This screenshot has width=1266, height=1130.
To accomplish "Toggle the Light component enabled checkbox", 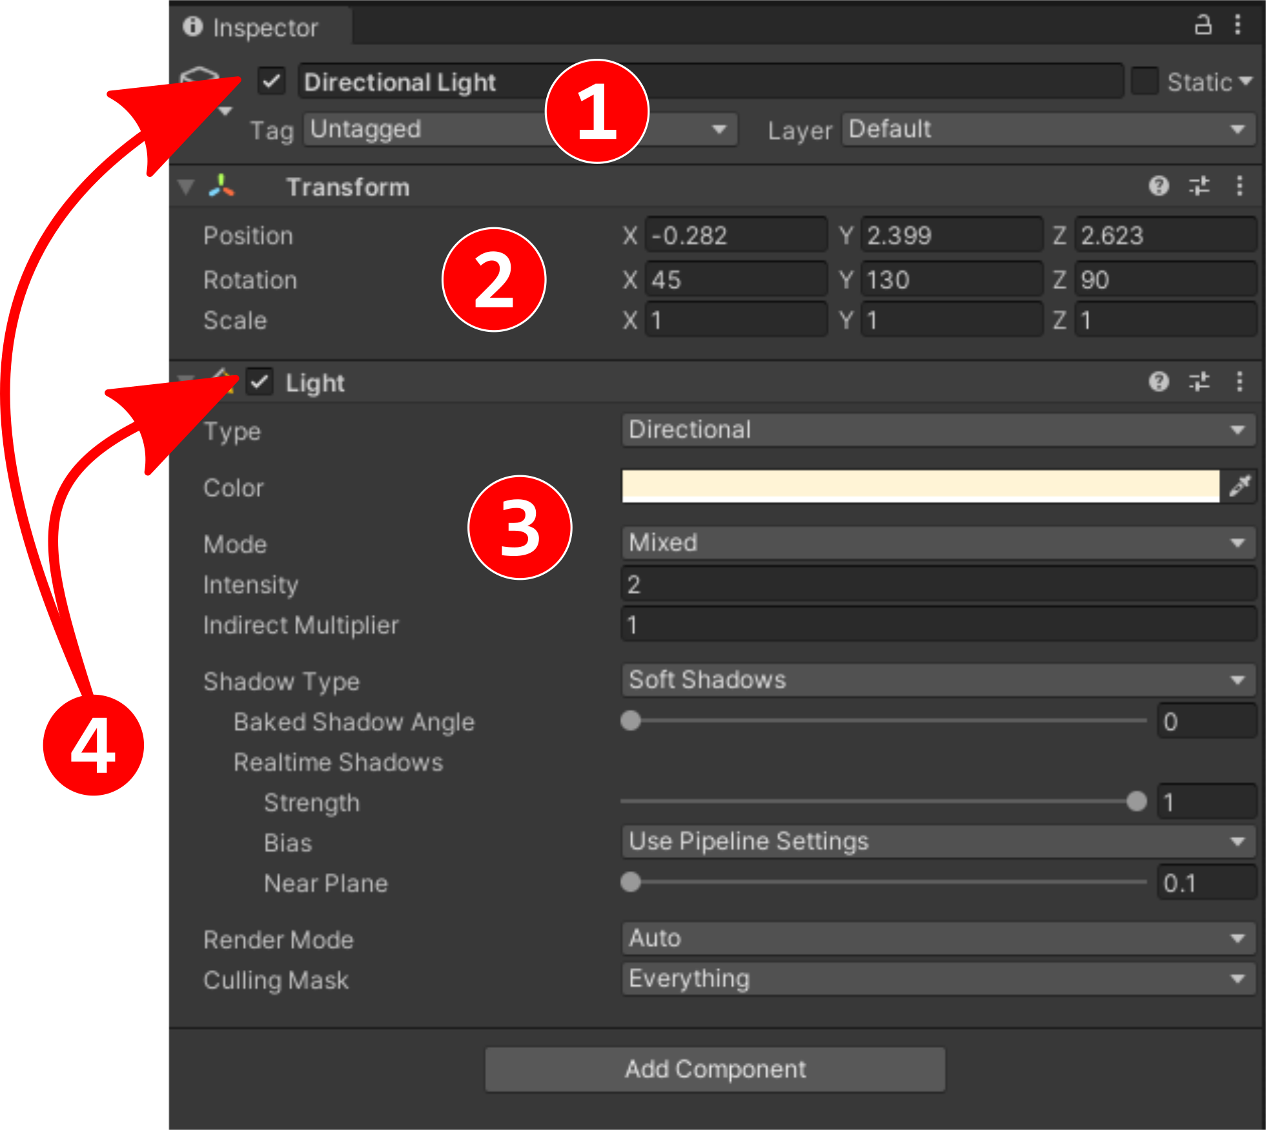I will (260, 382).
